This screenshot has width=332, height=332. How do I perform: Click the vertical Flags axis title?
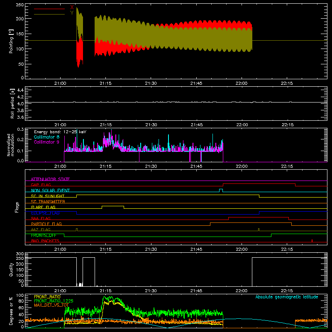(17, 207)
